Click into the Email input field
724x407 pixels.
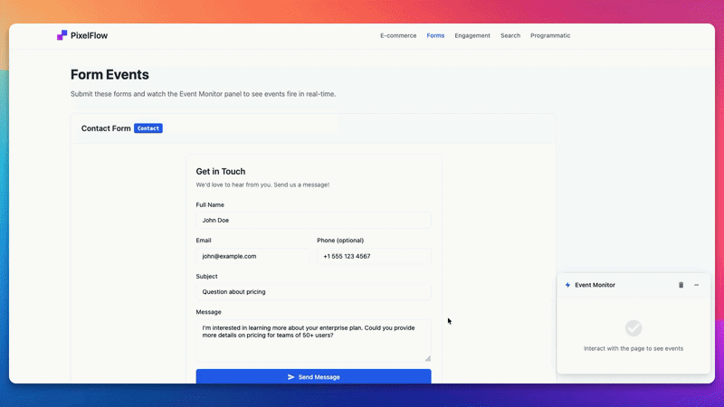pyautogui.click(x=252, y=256)
